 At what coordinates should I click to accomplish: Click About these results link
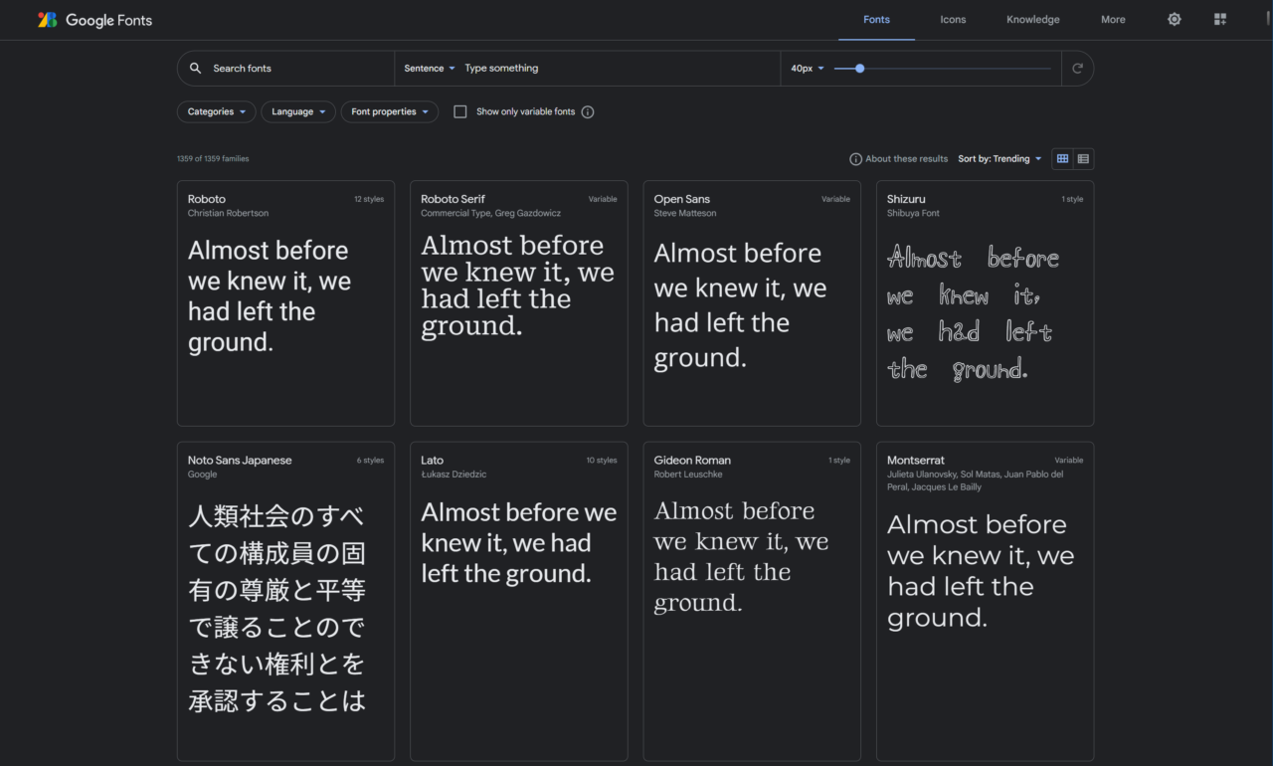tap(907, 159)
